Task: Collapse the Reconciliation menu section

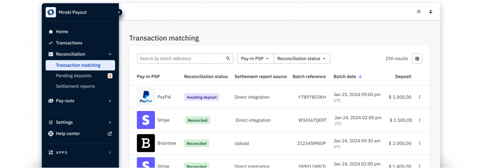Action: click(x=110, y=54)
